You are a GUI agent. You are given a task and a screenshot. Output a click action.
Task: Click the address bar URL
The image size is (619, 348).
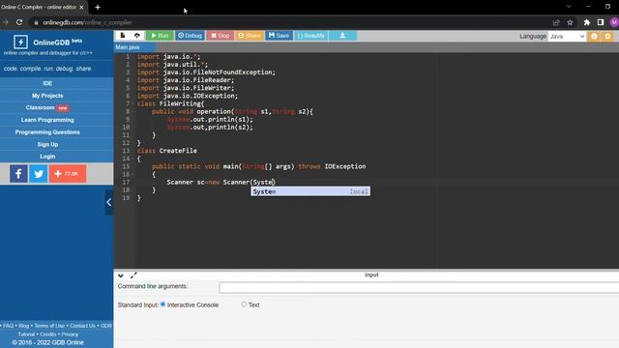point(87,22)
